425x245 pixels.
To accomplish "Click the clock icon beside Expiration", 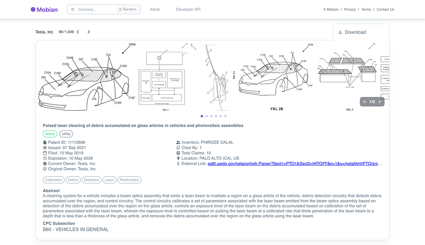I will click(x=45, y=158).
